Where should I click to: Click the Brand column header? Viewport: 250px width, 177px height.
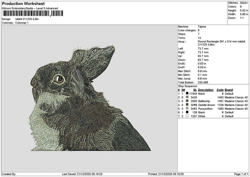pyautogui.click(x=229, y=90)
